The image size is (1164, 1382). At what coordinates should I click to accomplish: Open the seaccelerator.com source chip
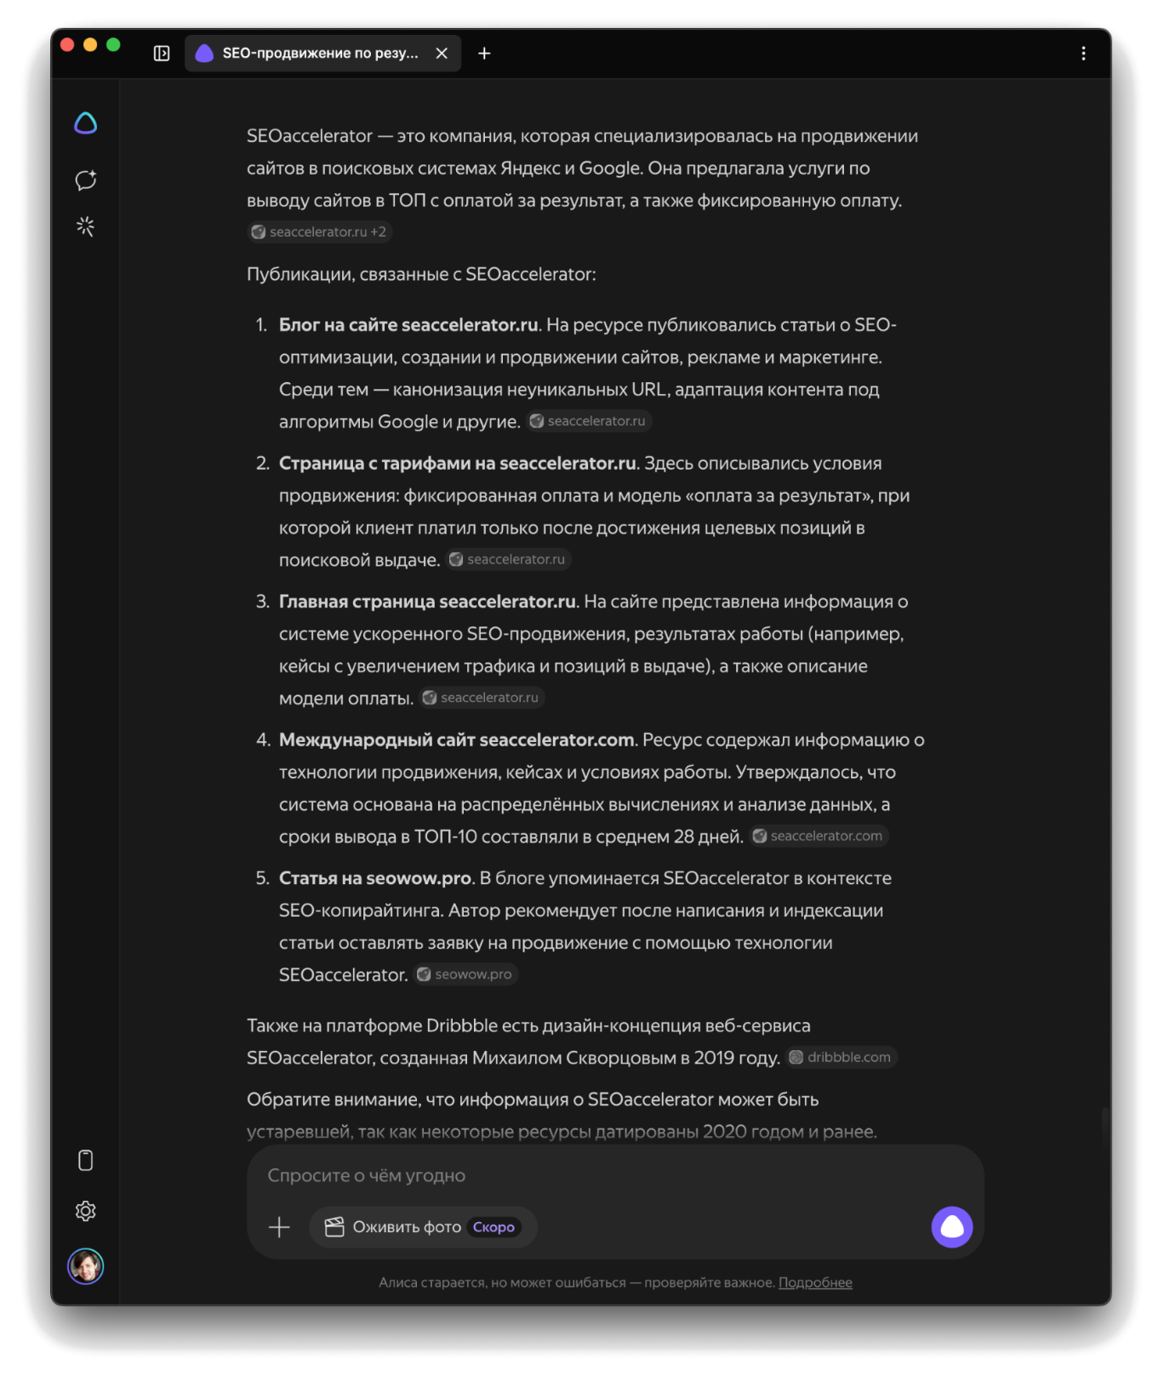point(819,837)
